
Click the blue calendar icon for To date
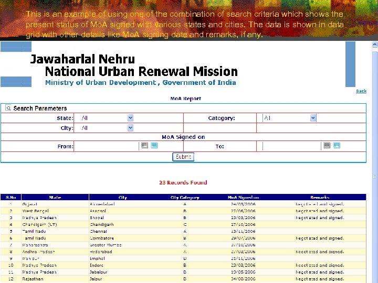(337, 145)
